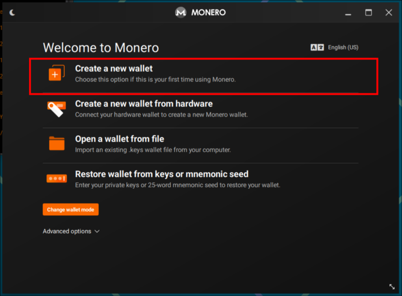
Task: Click the orange Change wallet mode swatch
Action: (70, 209)
